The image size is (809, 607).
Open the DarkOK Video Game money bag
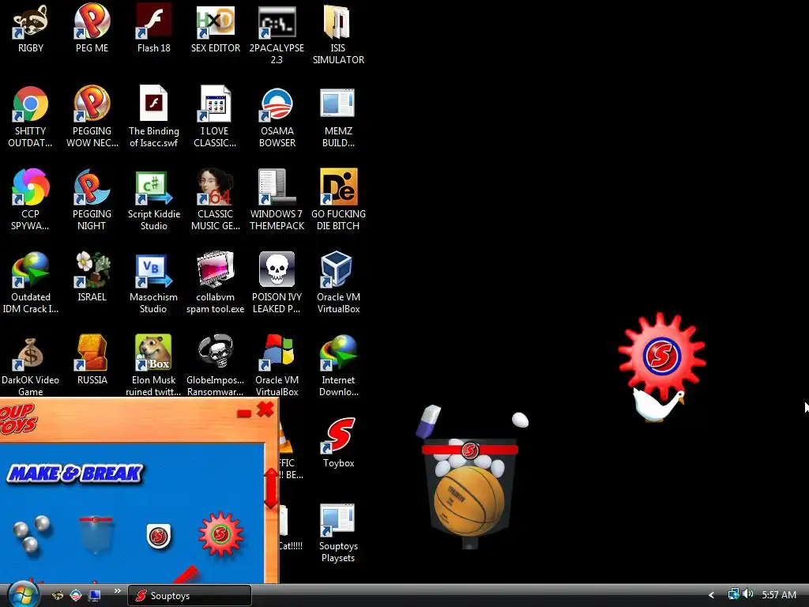31,365
